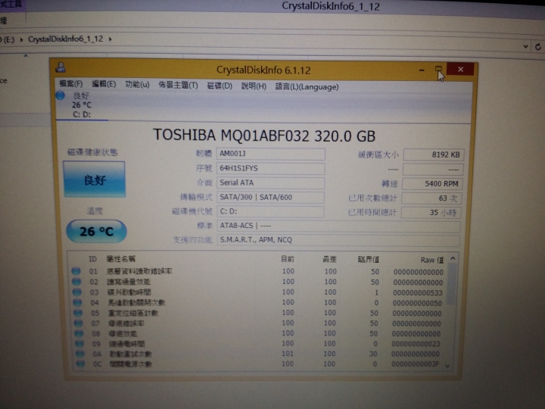Click the S.M.A.R.T., APM, NCQ features field
Image resolution: width=545 pixels, height=409 pixels.
click(338, 240)
